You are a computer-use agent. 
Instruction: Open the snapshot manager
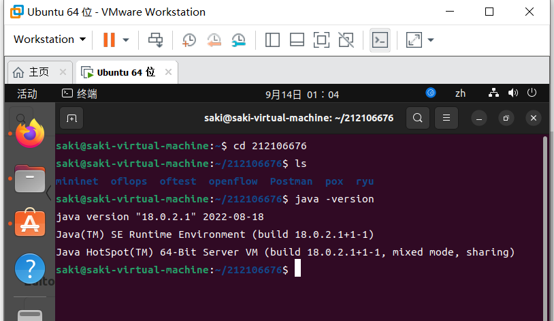point(238,40)
